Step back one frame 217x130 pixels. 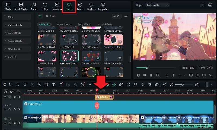click(x=138, y=75)
